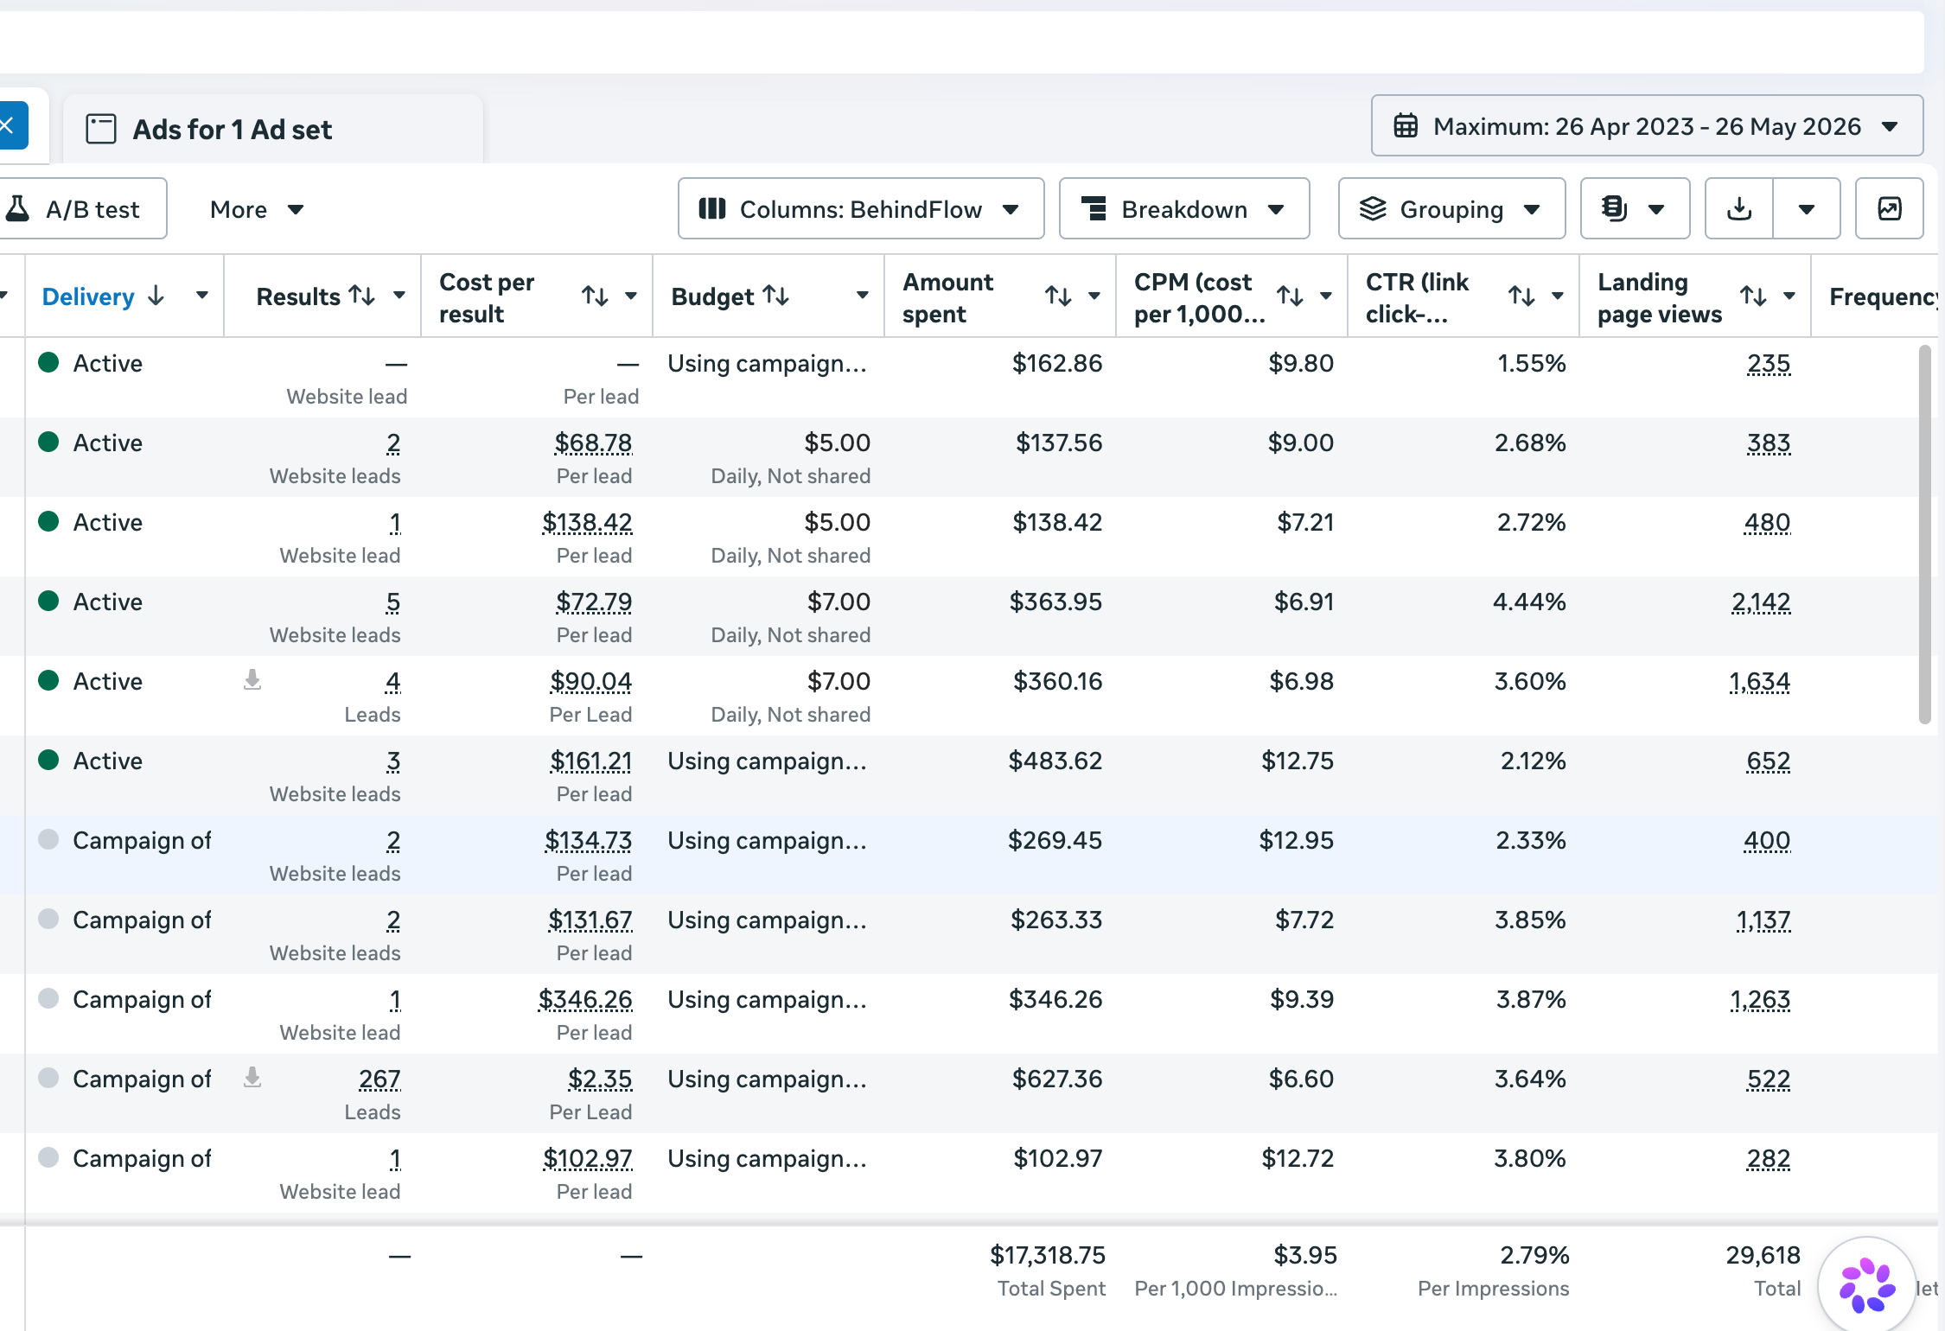The width and height of the screenshot is (1945, 1331).
Task: Click the columns bars icon
Action: click(x=711, y=209)
